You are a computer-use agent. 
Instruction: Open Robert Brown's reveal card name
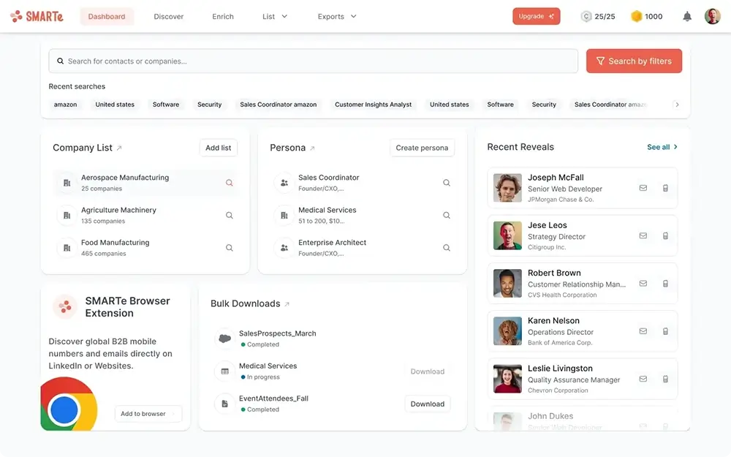click(x=554, y=273)
